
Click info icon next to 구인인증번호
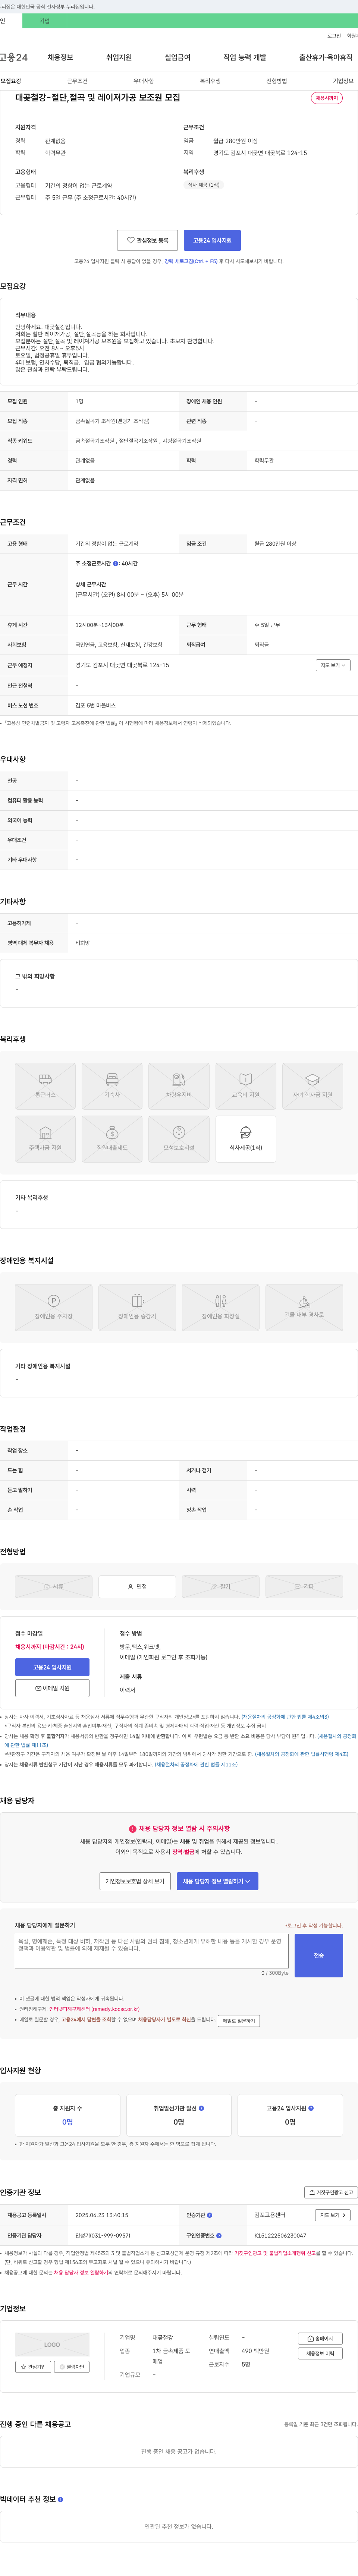point(219,2235)
